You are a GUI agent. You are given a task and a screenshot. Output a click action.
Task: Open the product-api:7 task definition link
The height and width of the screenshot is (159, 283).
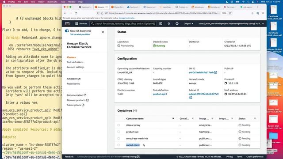160,94
